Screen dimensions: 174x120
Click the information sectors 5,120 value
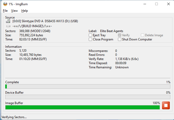point(23,51)
